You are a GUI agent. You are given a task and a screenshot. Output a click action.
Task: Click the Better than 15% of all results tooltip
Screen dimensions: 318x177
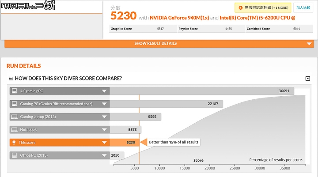pos(174,142)
